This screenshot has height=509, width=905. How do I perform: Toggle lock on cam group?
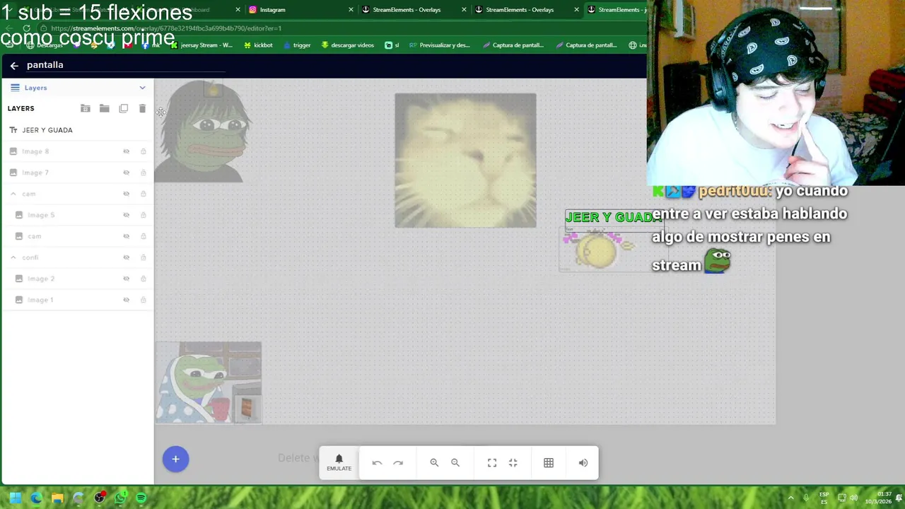[x=144, y=194]
